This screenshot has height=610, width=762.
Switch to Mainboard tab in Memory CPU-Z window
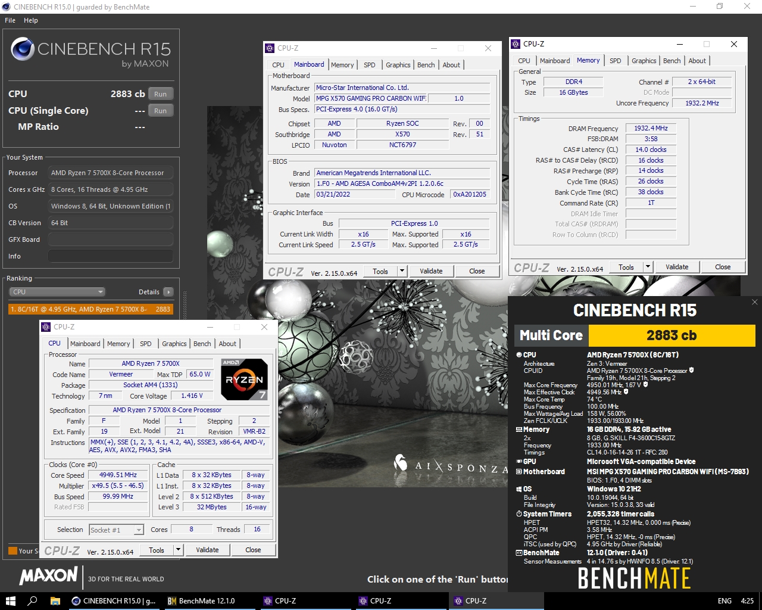coord(555,61)
